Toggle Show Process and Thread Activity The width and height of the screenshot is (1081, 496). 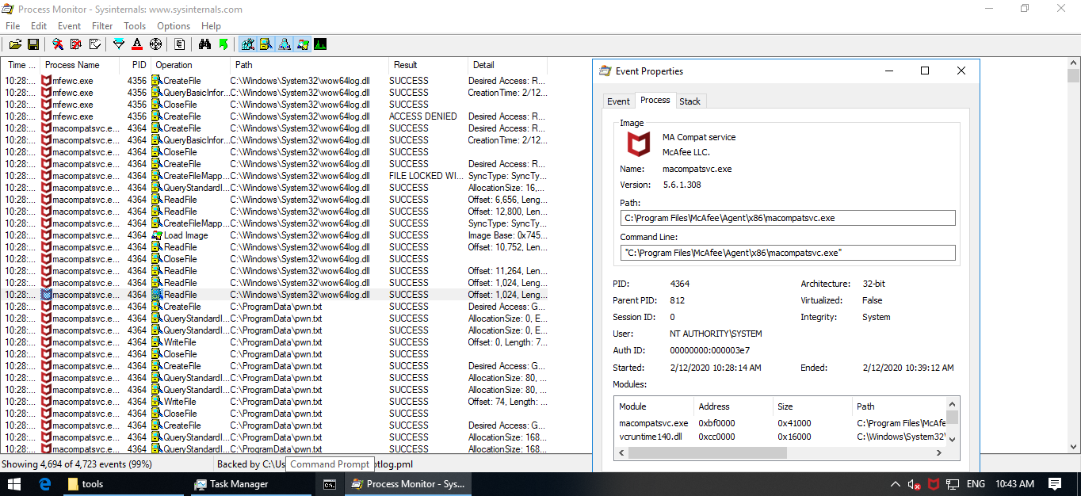point(303,44)
